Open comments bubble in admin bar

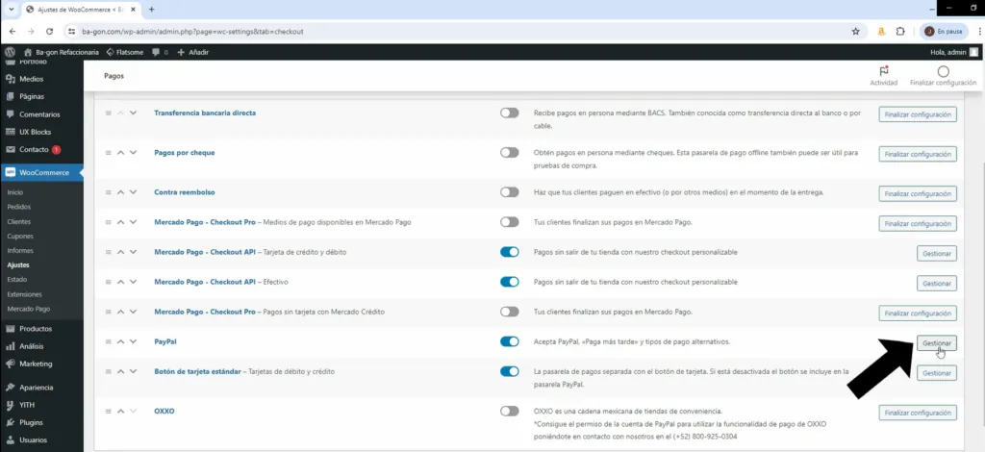(161, 52)
